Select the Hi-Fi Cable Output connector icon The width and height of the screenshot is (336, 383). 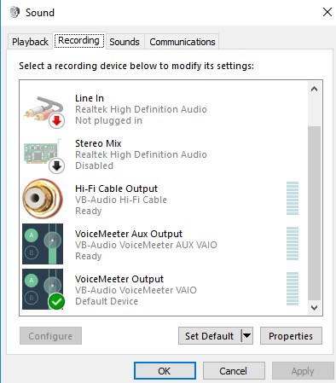click(x=43, y=199)
